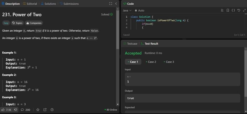This screenshot has width=247, height=114.
Task: Star this problem as favorite
Action: [x=38, y=110]
